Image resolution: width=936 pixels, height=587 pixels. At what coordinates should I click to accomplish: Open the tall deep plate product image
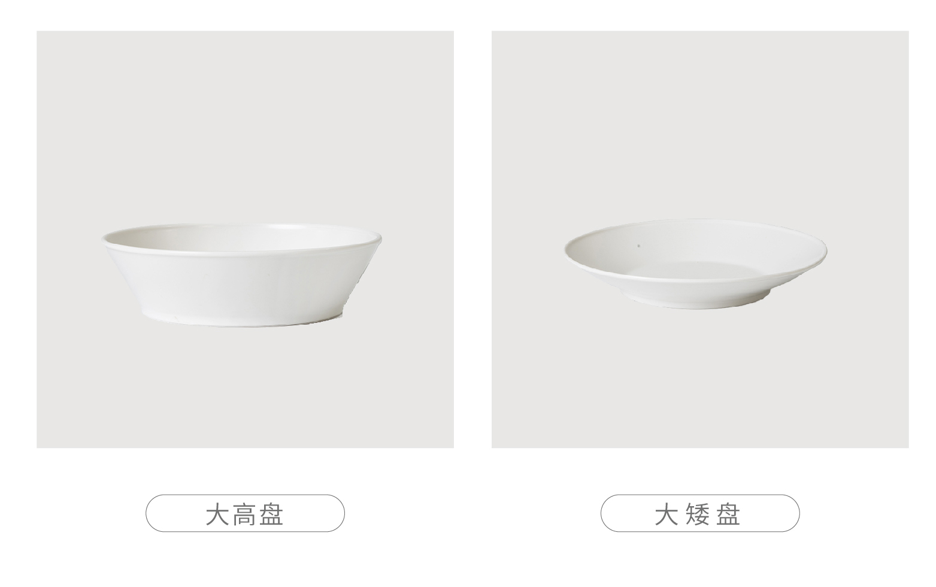pos(245,240)
